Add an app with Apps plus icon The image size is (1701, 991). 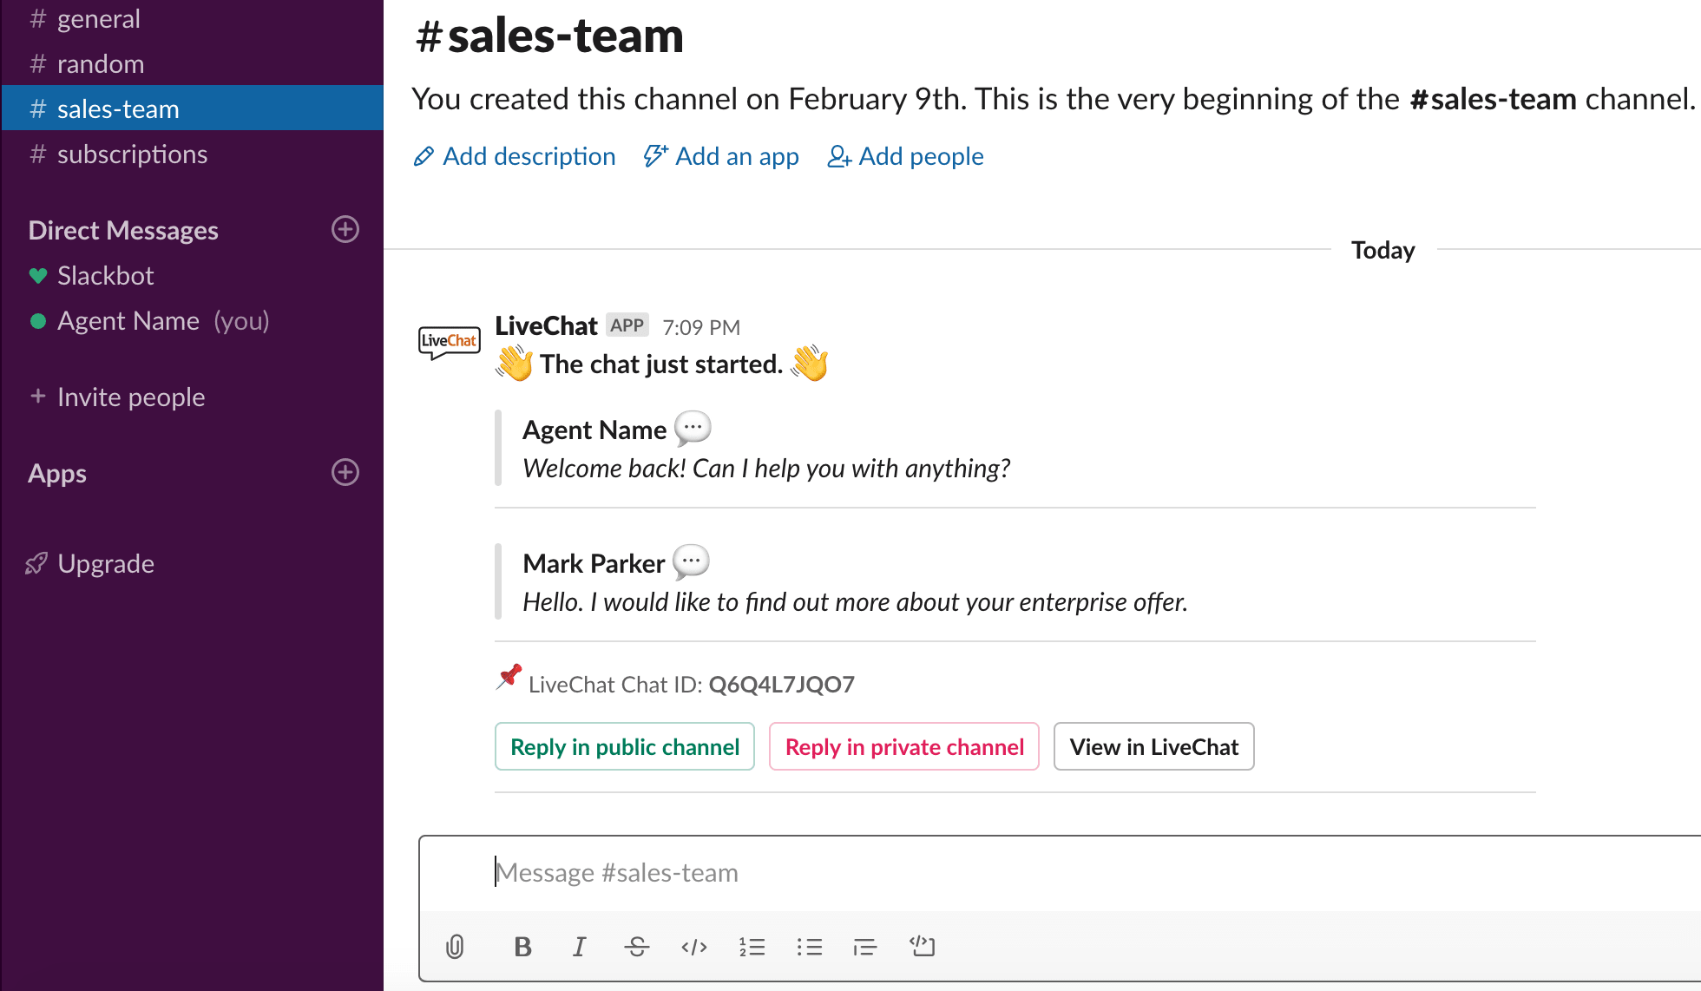click(x=345, y=472)
